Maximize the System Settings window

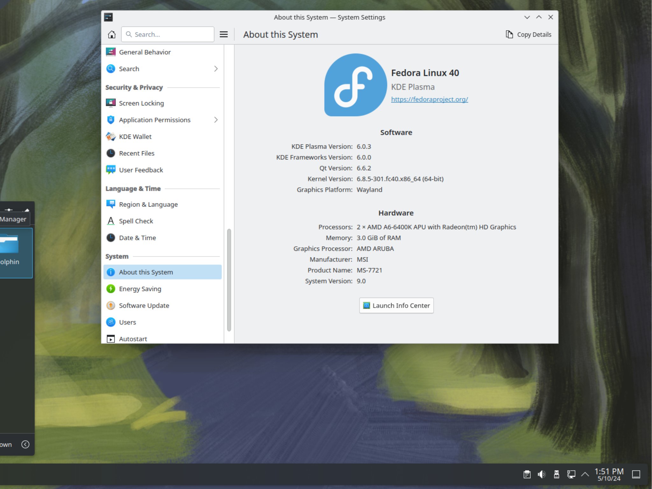539,17
